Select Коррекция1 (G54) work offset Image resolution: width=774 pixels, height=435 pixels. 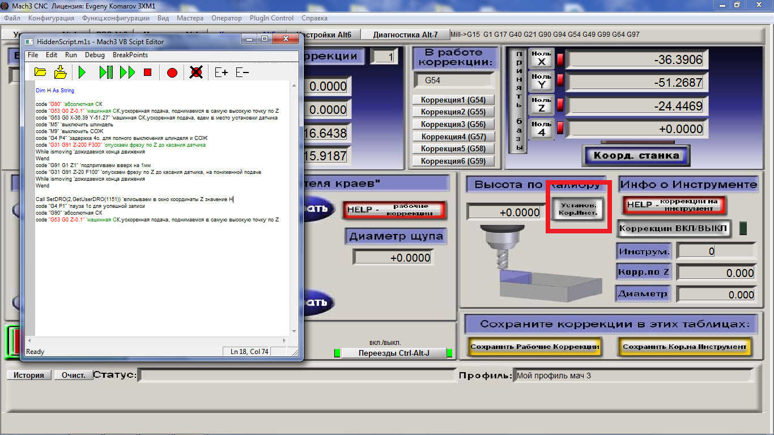[x=453, y=100]
